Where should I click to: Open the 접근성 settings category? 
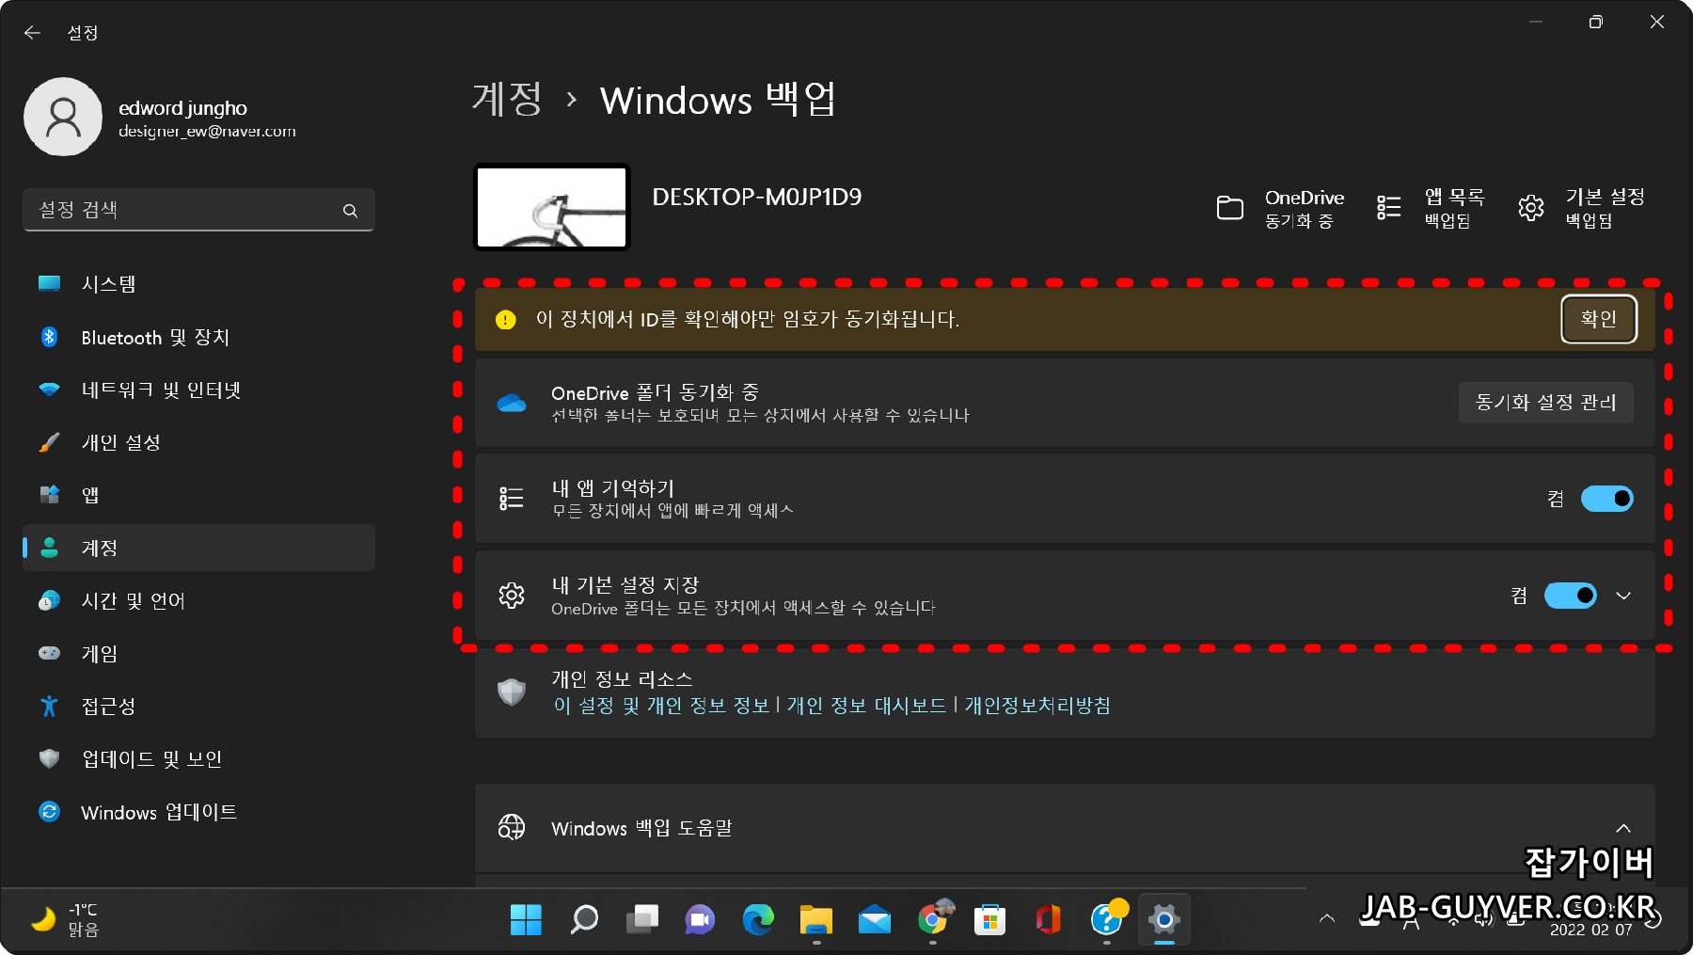click(x=198, y=706)
